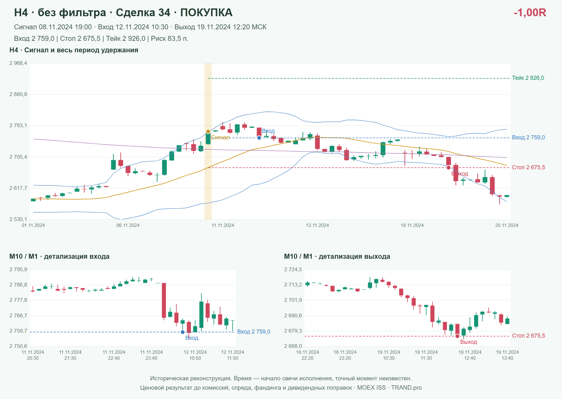
Task: Click the 19.11.2024 12:40 time label
Action: coord(470,355)
